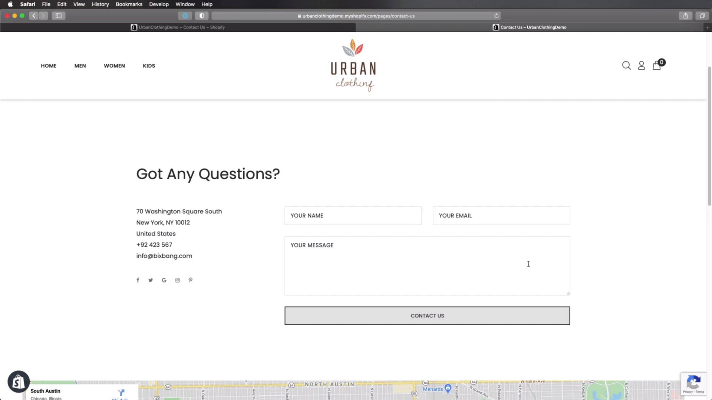The image size is (712, 400).
Task: Open the Safari share button
Action: [x=685, y=16]
